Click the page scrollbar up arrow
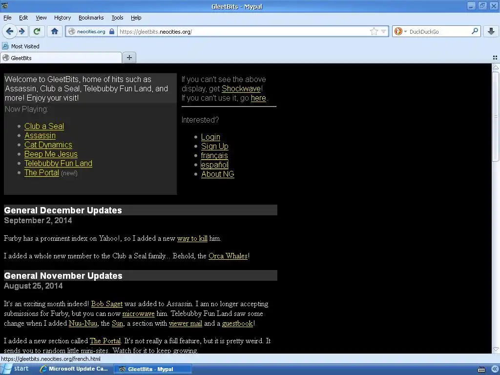 pos(496,67)
